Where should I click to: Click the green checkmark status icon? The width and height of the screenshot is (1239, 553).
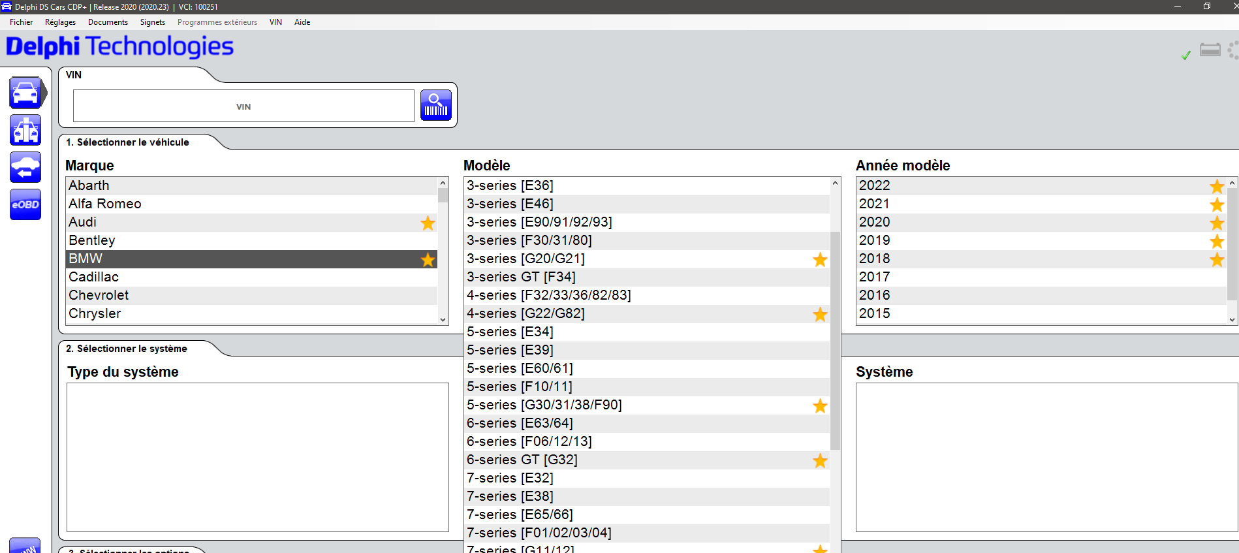tap(1186, 55)
